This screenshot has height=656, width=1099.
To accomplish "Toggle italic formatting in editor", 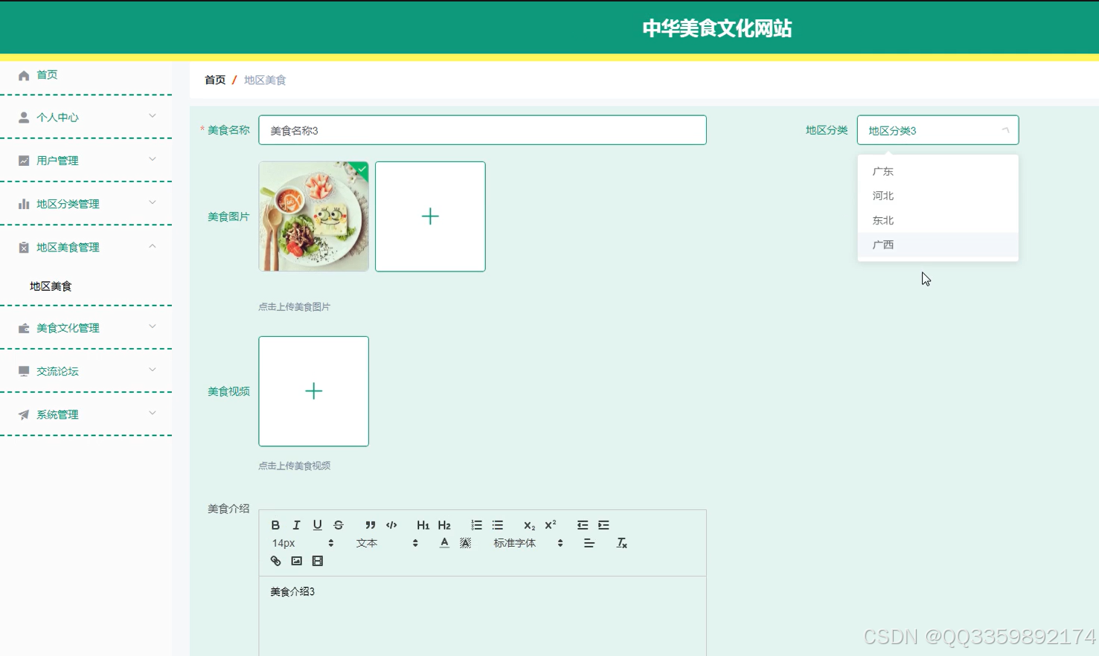I will pyautogui.click(x=296, y=525).
